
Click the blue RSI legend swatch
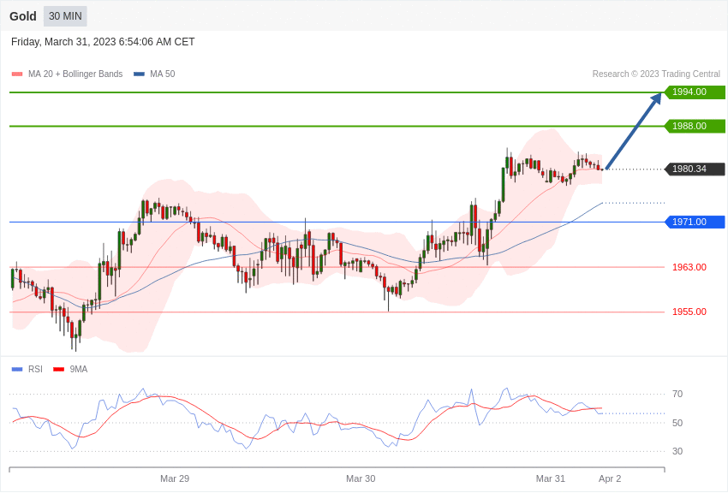(17, 369)
